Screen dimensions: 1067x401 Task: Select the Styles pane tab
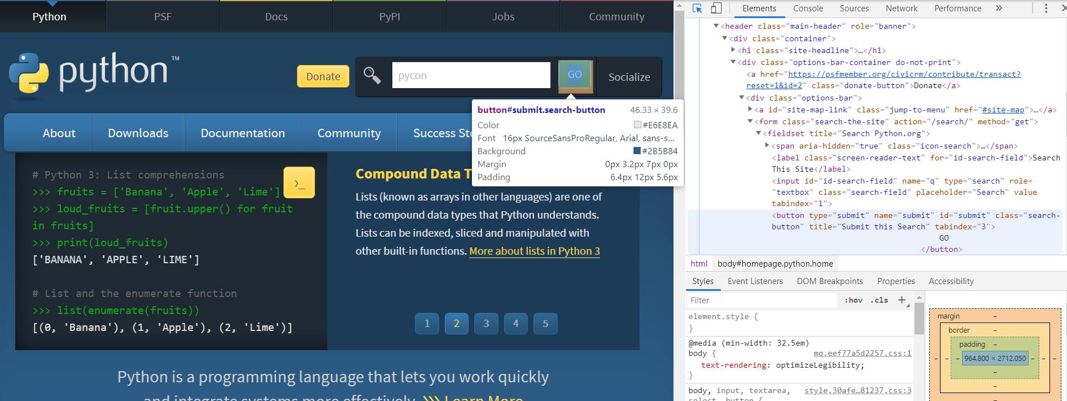703,281
